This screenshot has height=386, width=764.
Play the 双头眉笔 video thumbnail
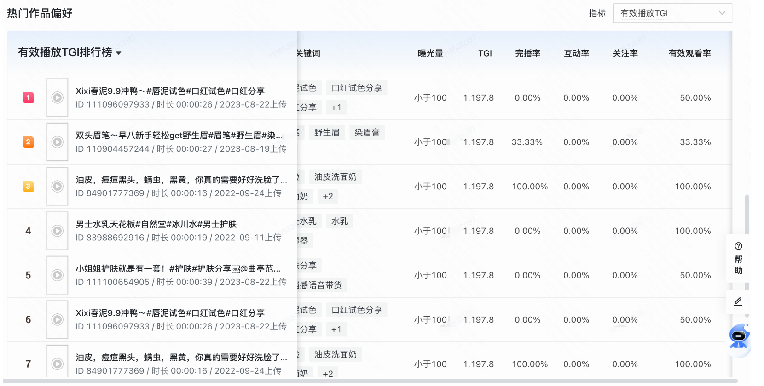coord(58,142)
